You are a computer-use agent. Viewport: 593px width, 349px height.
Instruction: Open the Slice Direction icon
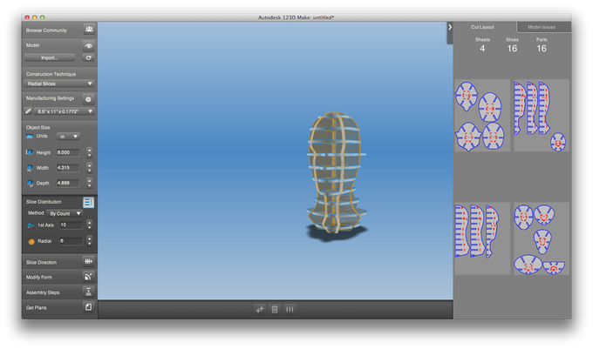(88, 261)
